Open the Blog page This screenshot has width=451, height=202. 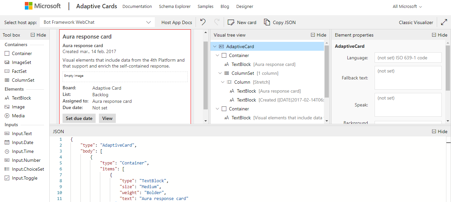[225, 6]
